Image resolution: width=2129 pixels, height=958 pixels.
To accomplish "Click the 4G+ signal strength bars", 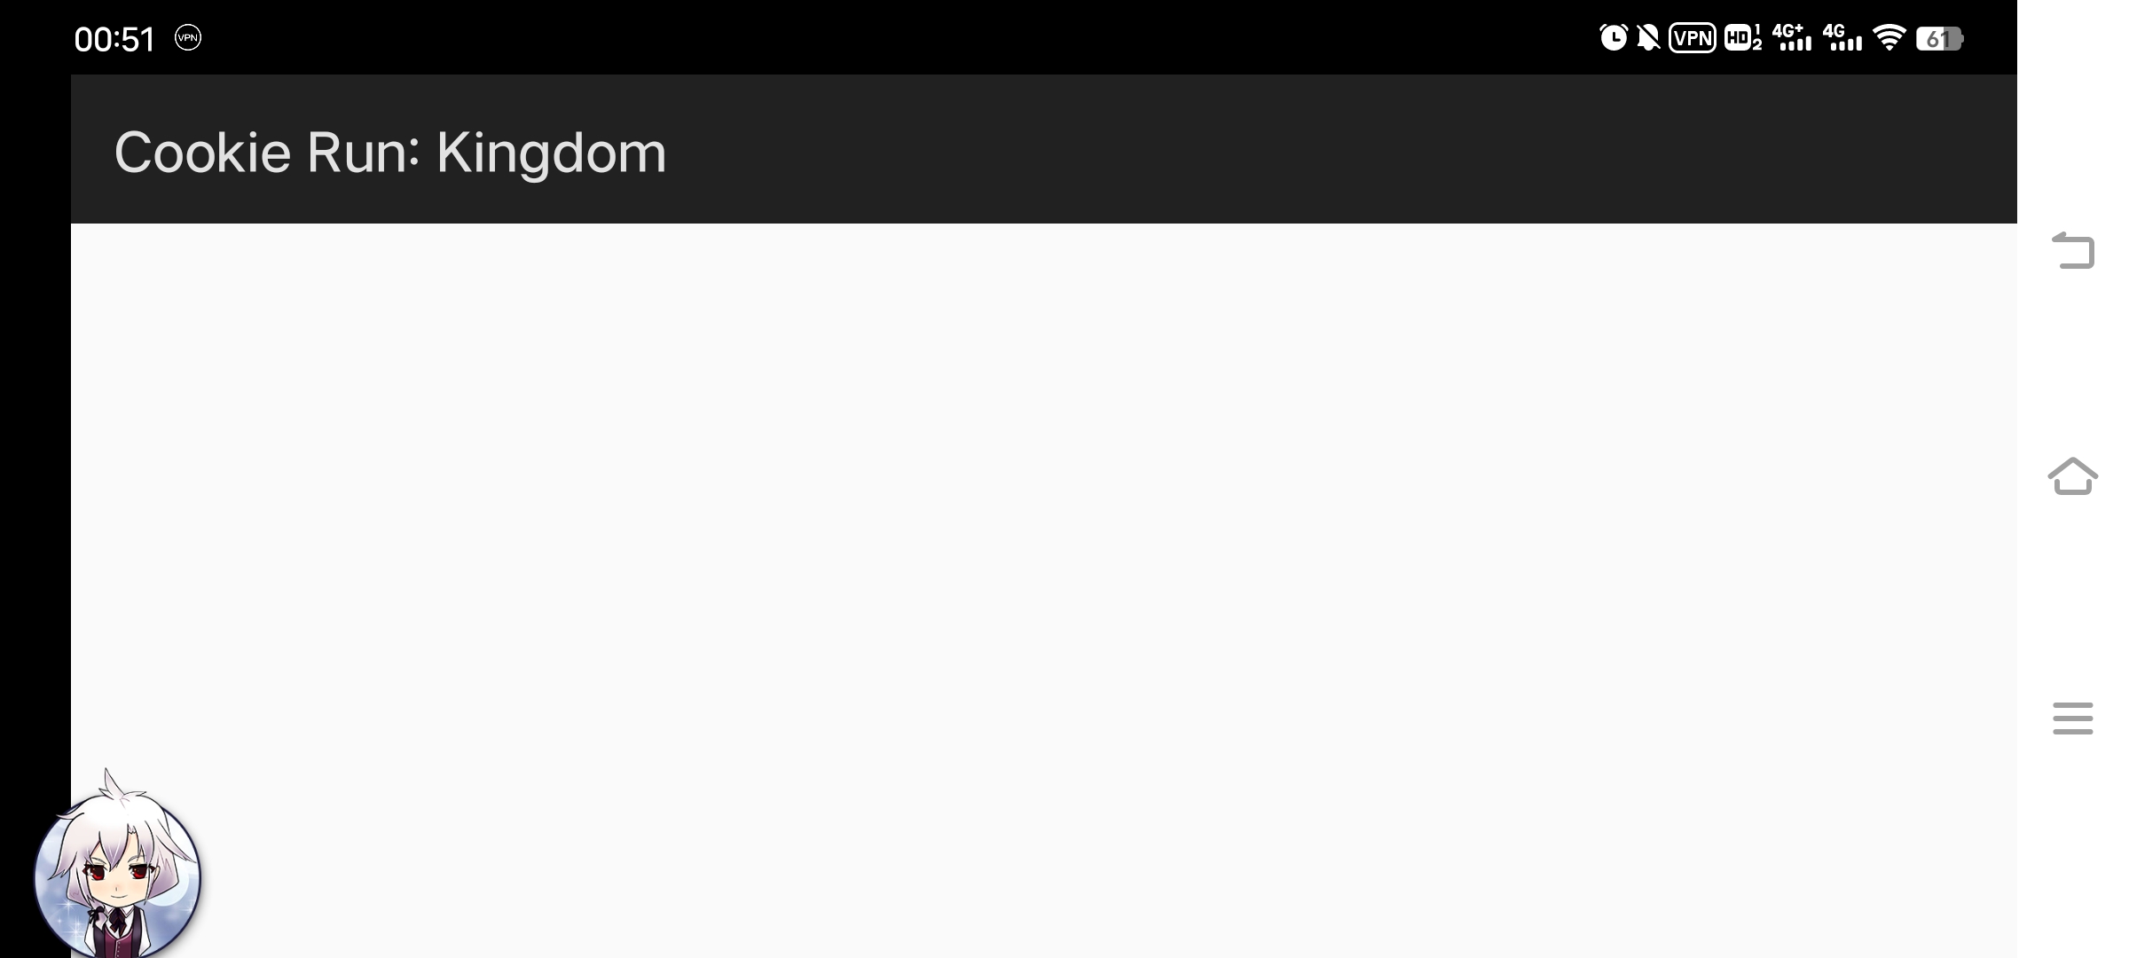I will 1792,38.
